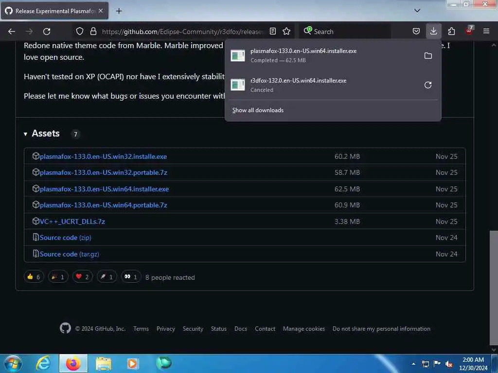Screen dimensions: 498x373
Task: Click the address bar URL field
Action: pos(183,32)
